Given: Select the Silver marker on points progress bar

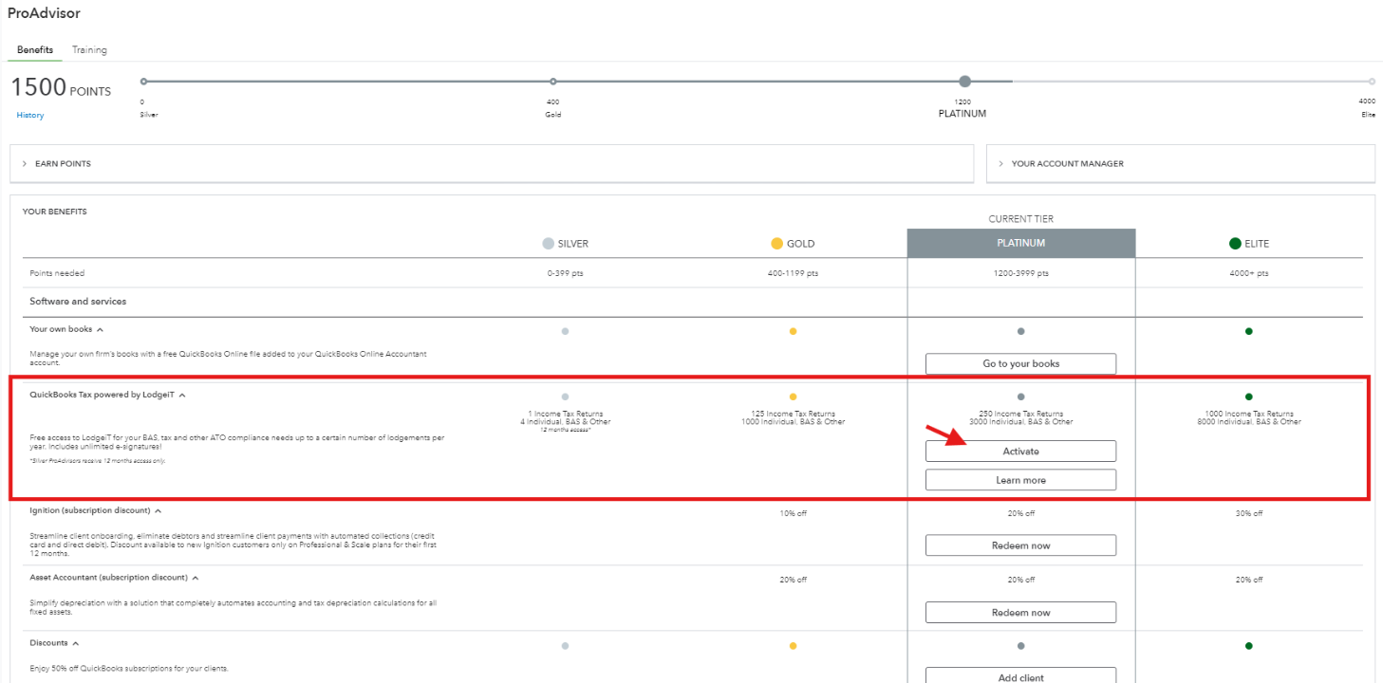Looking at the screenshot, I should (143, 82).
